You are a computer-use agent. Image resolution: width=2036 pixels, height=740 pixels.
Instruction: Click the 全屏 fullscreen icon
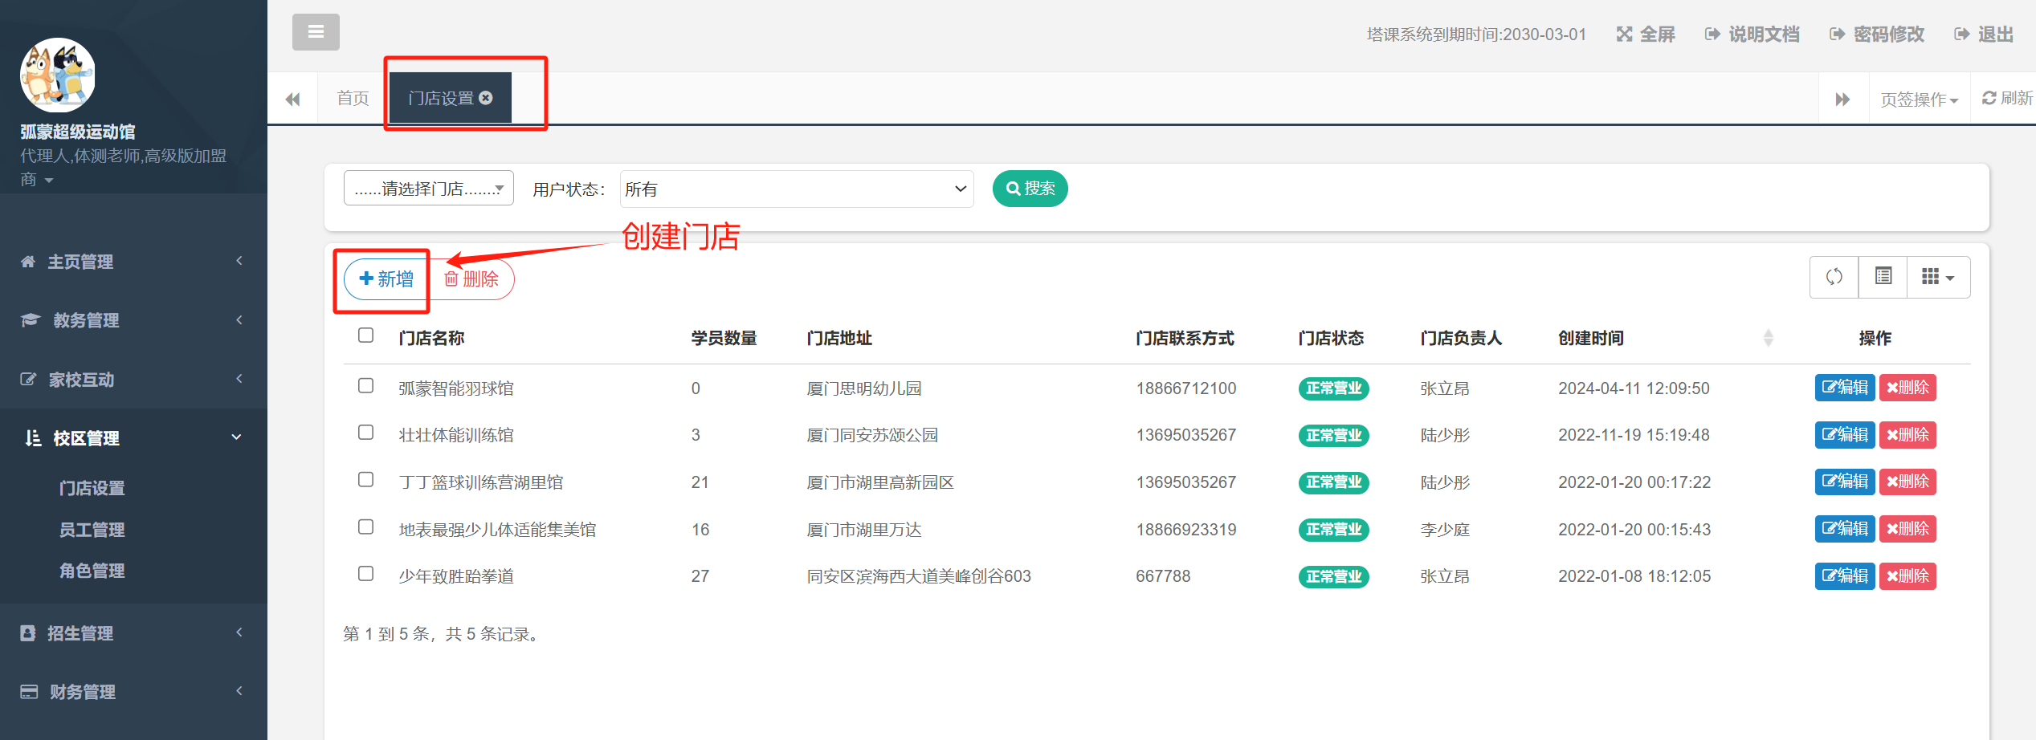[1624, 34]
